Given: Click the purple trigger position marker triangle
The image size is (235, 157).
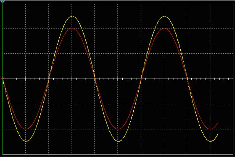Looking at the screenshot, I should pos(3,2).
